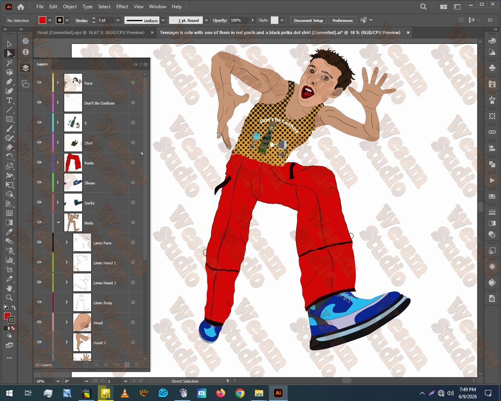Image resolution: width=501 pixels, height=401 pixels.
Task: Select the Scale tool
Action: click(9, 166)
